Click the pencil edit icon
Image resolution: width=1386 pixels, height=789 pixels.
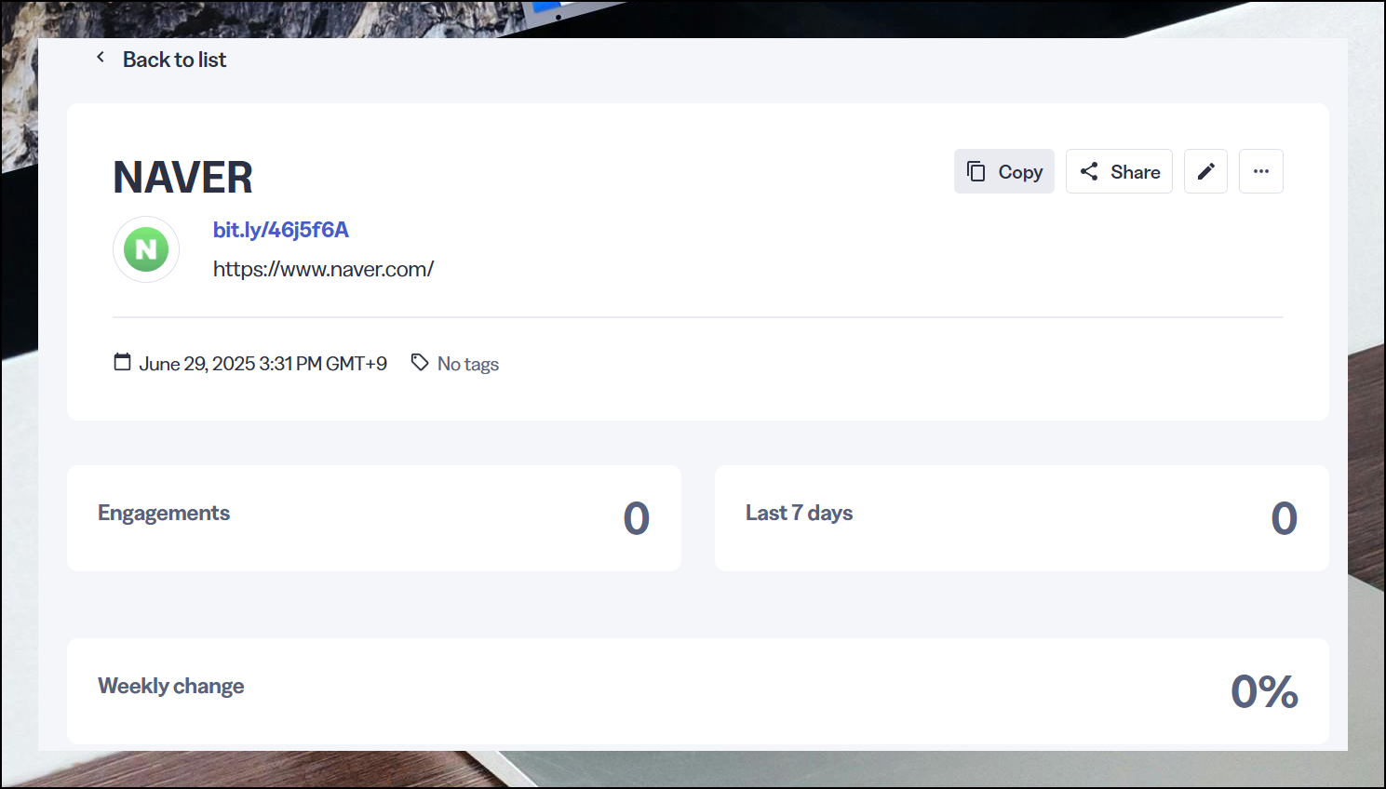1205,171
